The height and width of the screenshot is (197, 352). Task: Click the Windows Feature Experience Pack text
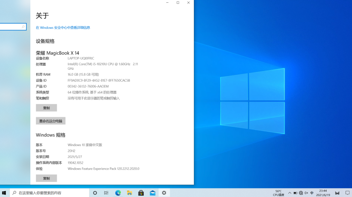pos(103,169)
